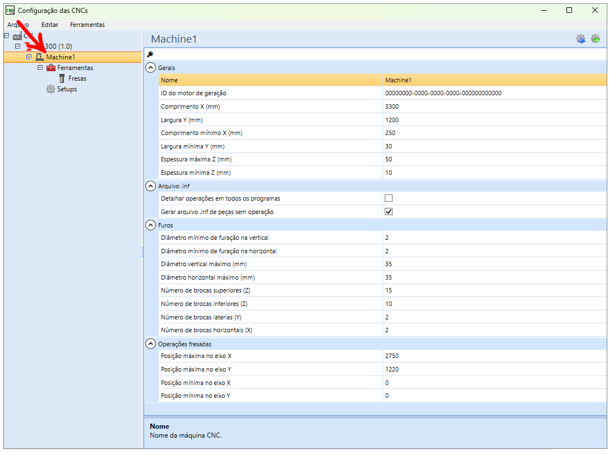Toggle 'Detalhar operações em todos os programas' checkbox
The height and width of the screenshot is (455, 609).
(389, 198)
